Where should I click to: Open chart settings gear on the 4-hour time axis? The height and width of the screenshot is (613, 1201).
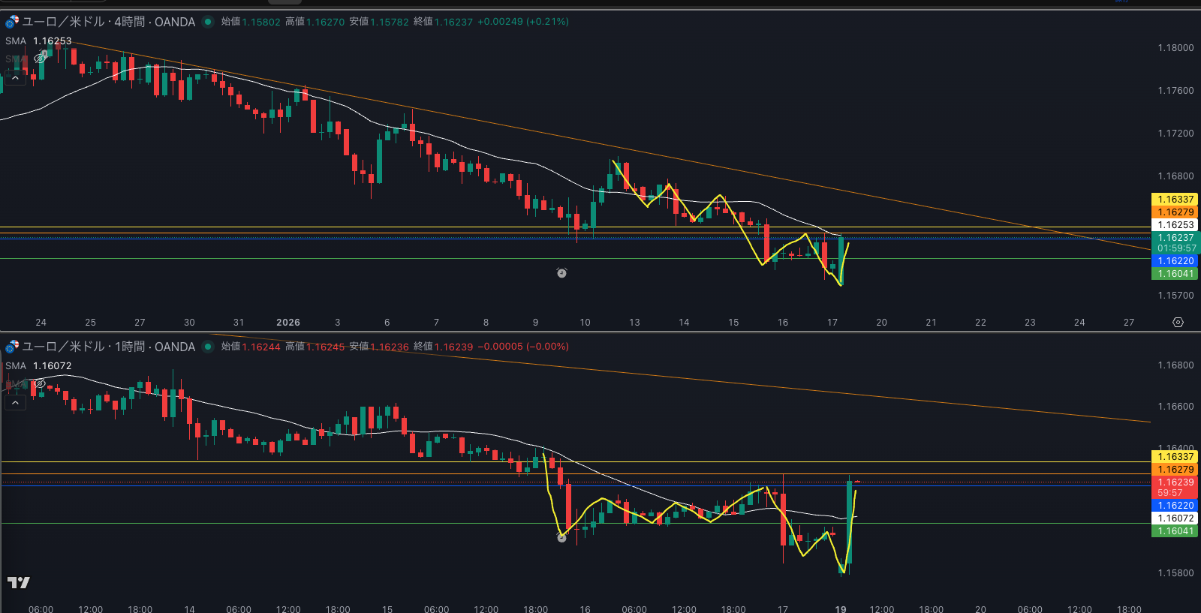coord(1178,322)
